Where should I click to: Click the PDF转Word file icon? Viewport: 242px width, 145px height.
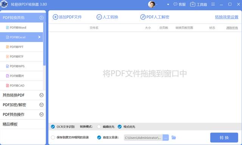(x=7, y=28)
